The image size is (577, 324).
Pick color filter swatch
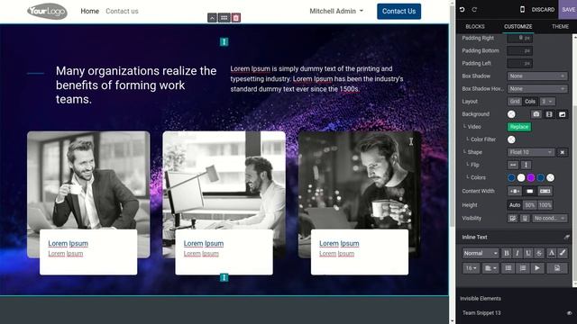tap(511, 139)
